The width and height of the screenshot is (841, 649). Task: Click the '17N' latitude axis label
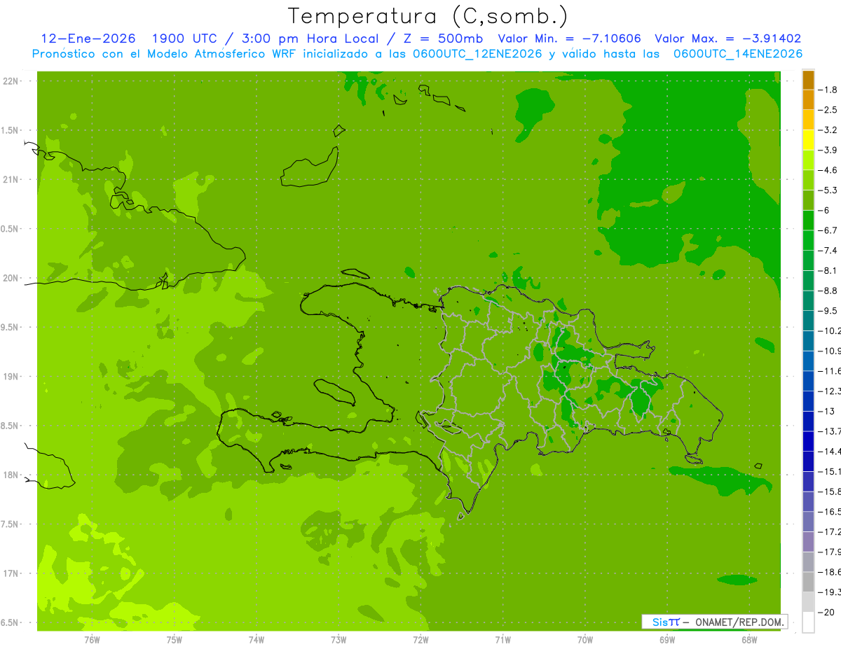[11, 573]
